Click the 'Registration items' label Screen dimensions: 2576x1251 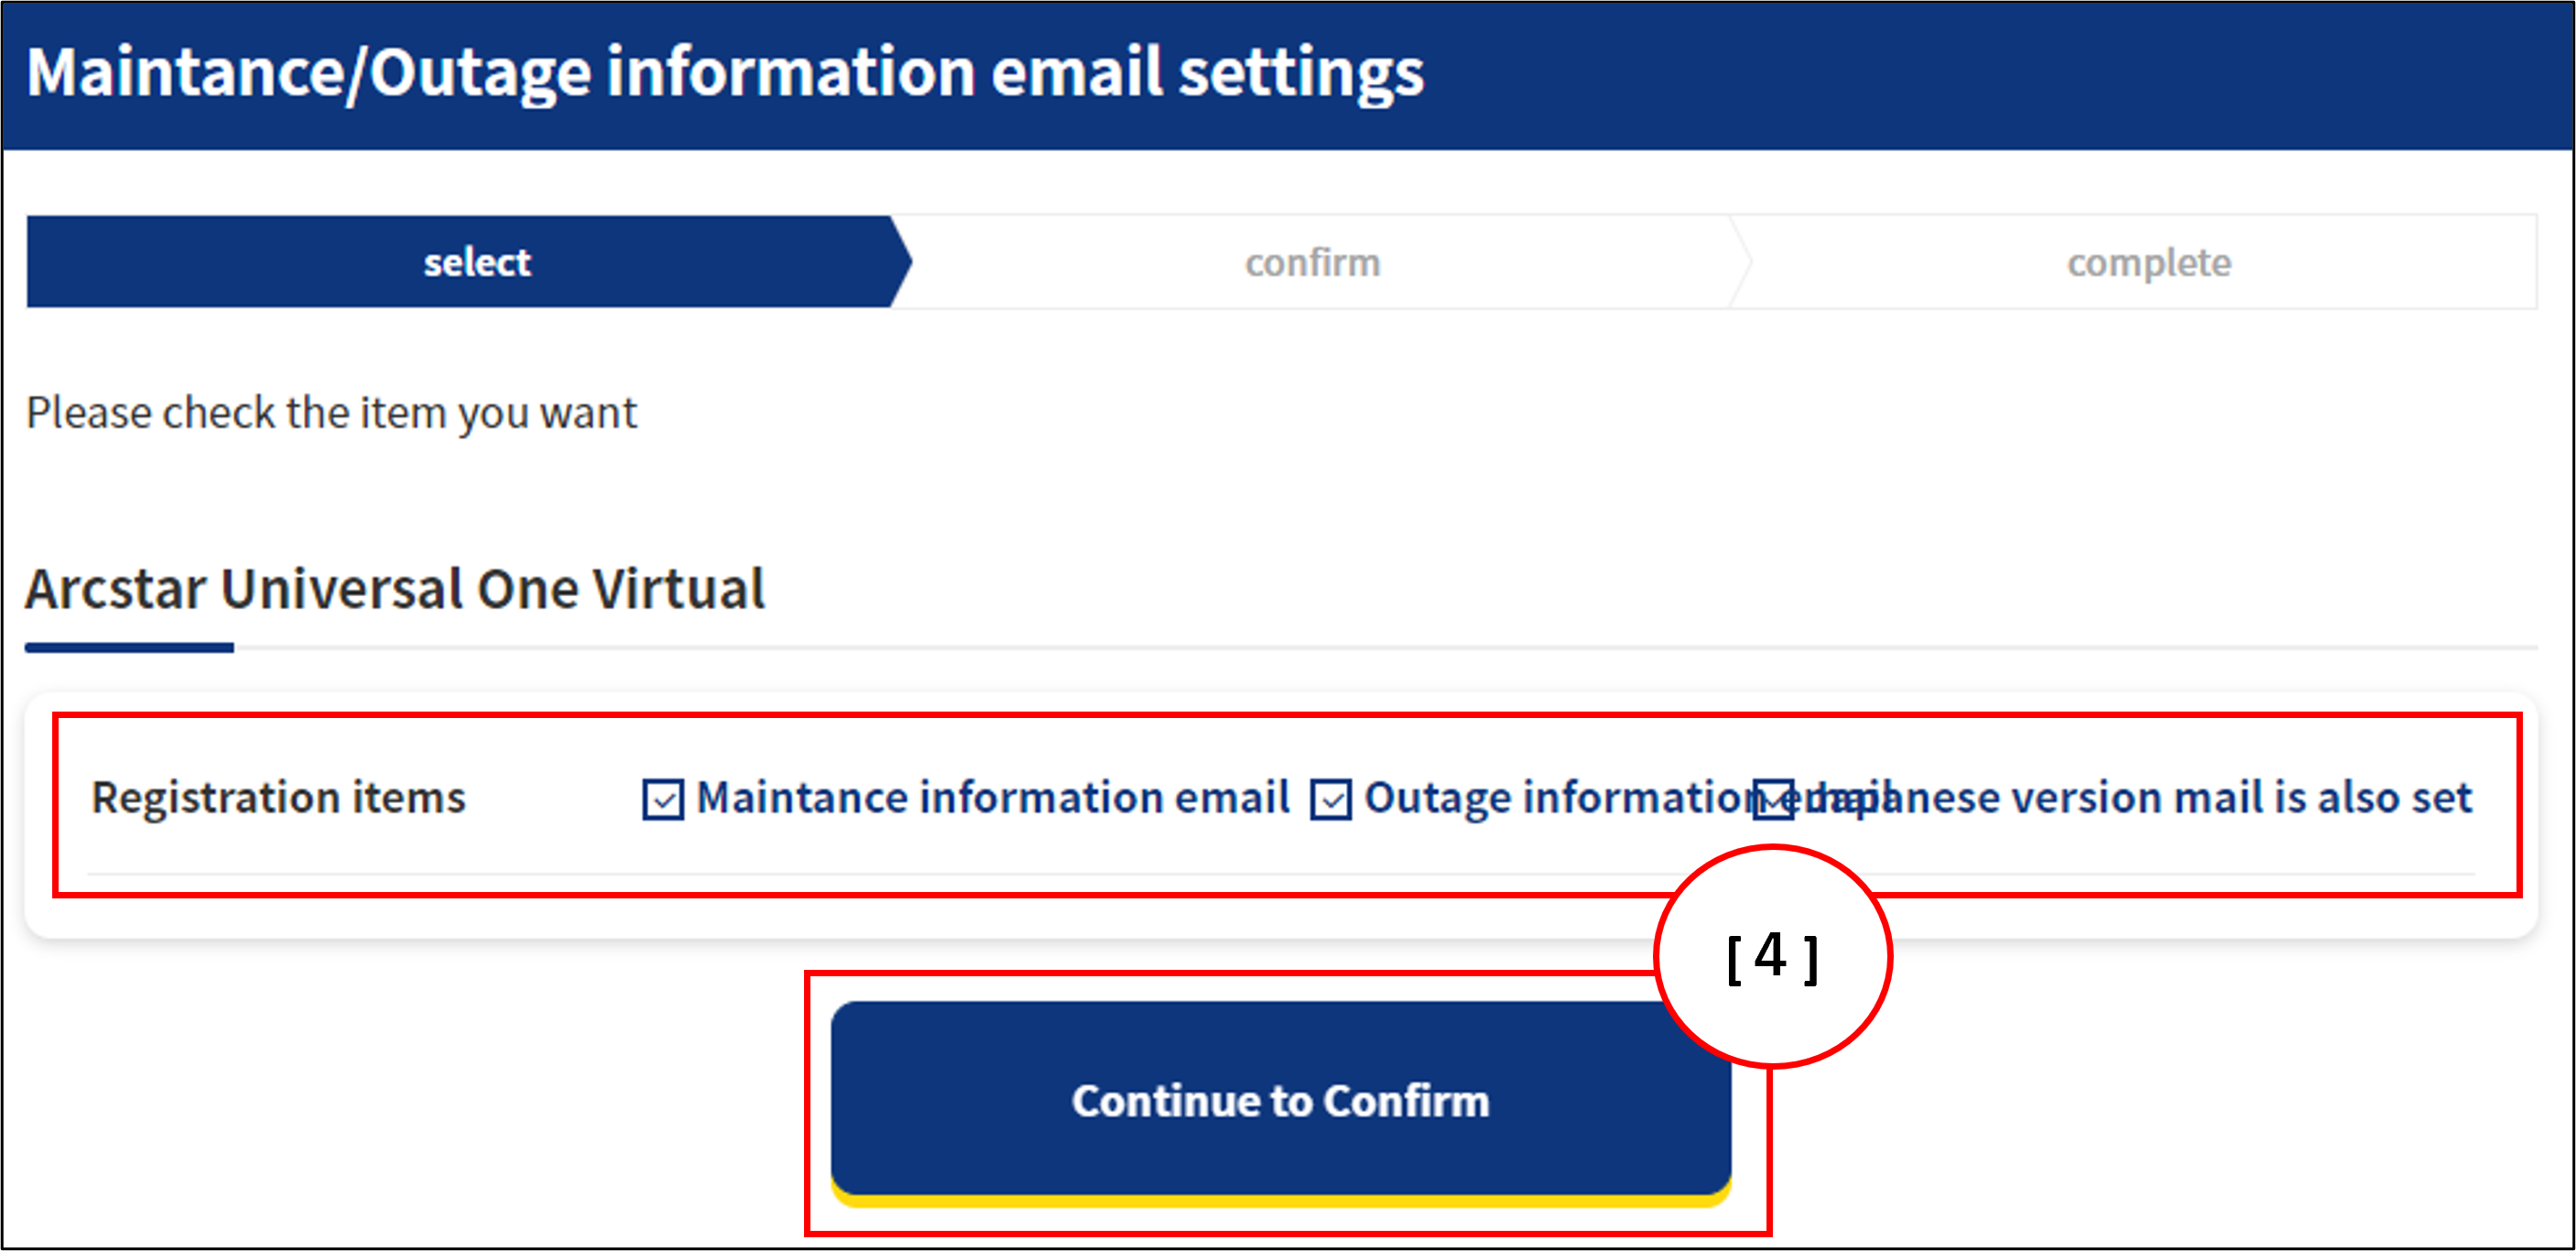coord(278,798)
